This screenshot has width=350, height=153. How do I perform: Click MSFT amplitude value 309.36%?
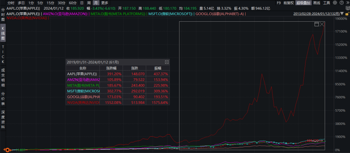pos(161,91)
